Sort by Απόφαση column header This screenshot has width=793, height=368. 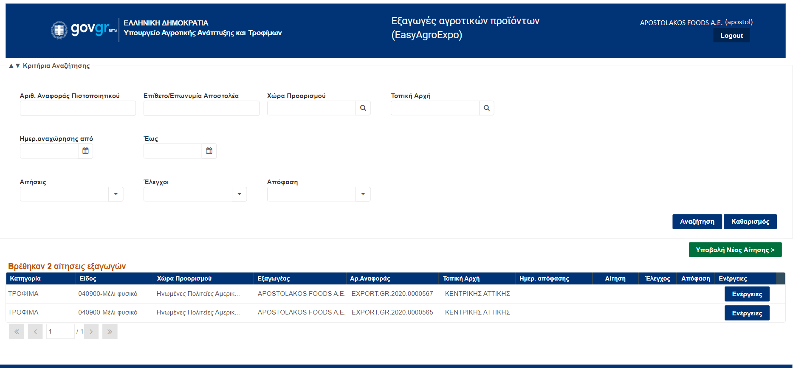click(x=696, y=278)
